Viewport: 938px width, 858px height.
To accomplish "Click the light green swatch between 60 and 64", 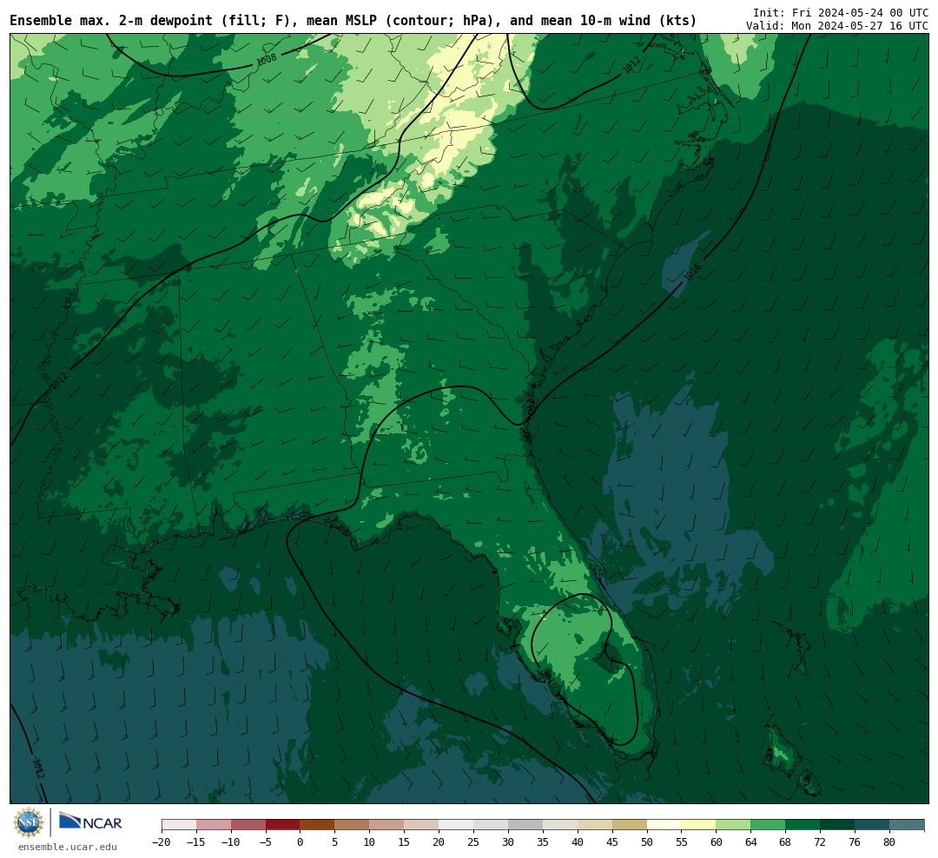I will tap(733, 825).
